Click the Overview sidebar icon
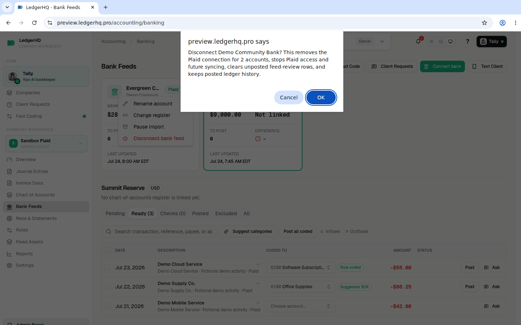The image size is (521, 325). pyautogui.click(x=9, y=160)
